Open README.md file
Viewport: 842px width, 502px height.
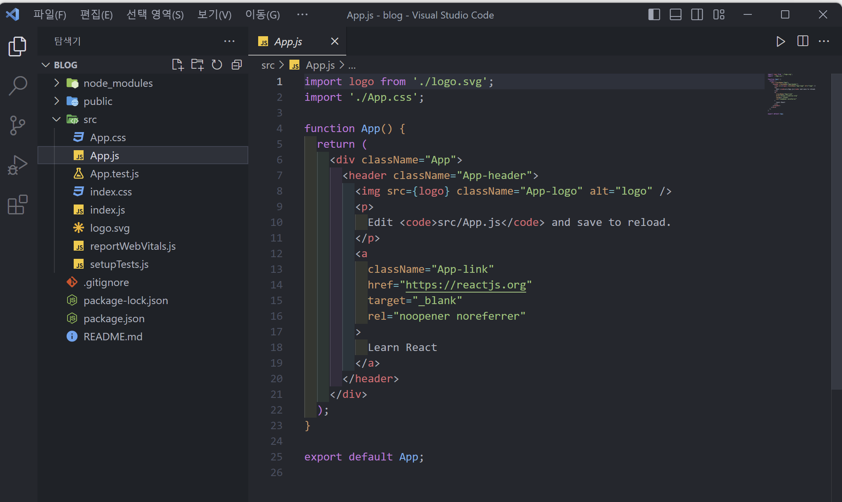(x=142, y=337)
